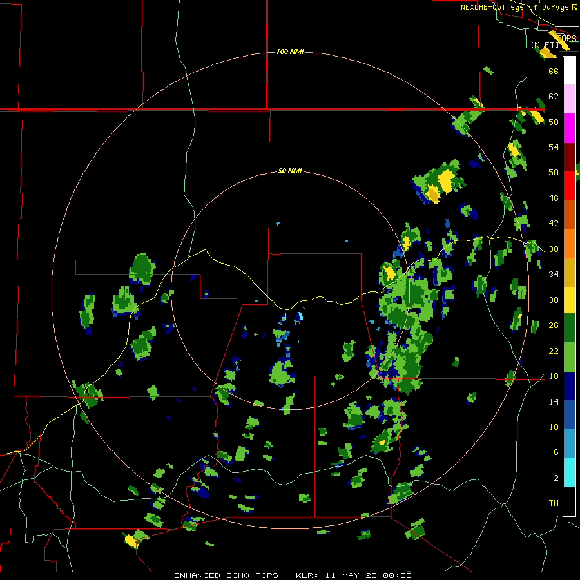The image size is (580, 580).
Task: Select the bright orange legend swatch
Action: tap(569, 244)
